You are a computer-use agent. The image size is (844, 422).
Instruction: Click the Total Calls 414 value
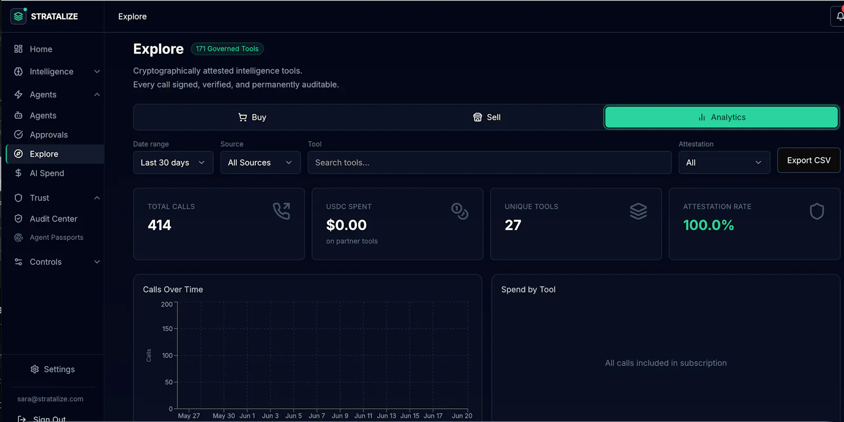pos(159,225)
